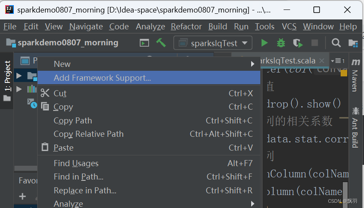Start debugging with the green bug icon
Image resolution: width=364 pixels, height=208 pixels.
(281, 43)
